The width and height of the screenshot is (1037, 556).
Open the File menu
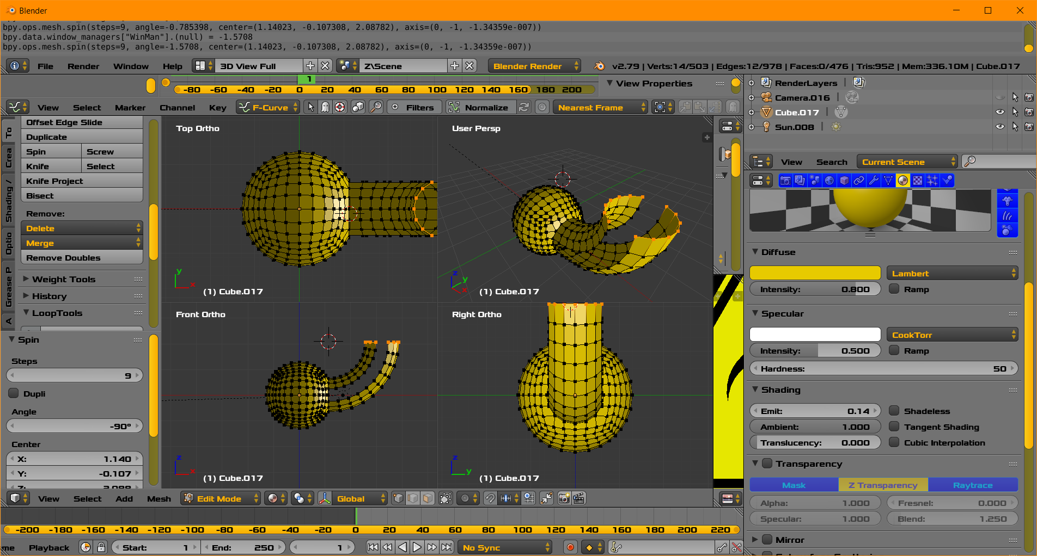point(45,66)
